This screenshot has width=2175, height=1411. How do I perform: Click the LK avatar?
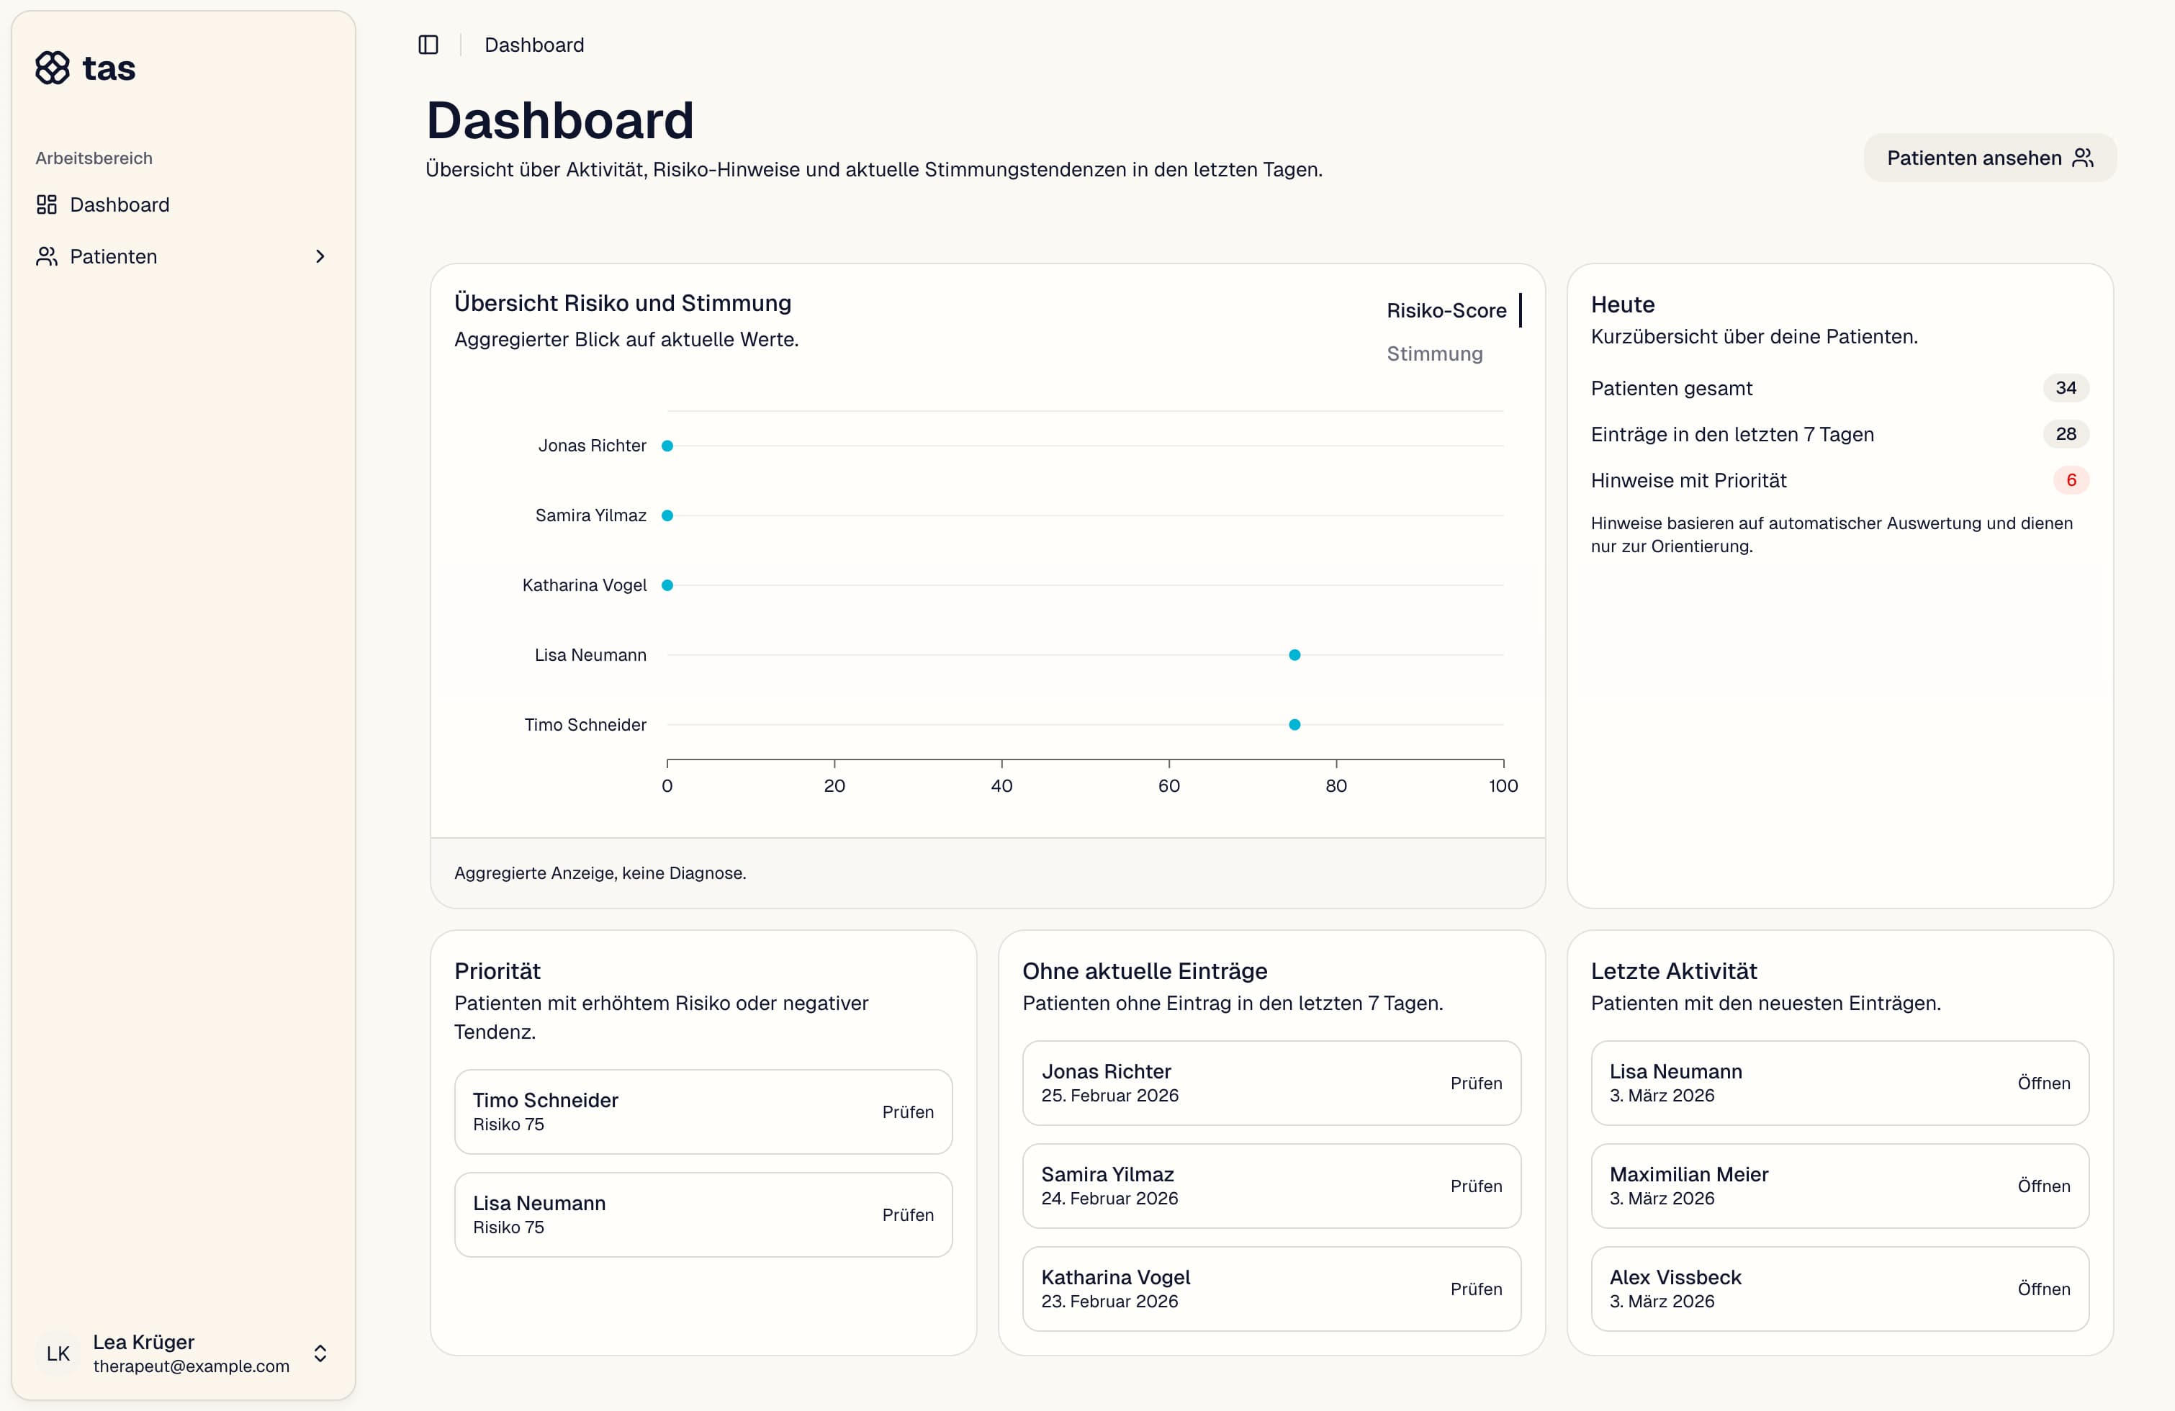click(x=58, y=1353)
